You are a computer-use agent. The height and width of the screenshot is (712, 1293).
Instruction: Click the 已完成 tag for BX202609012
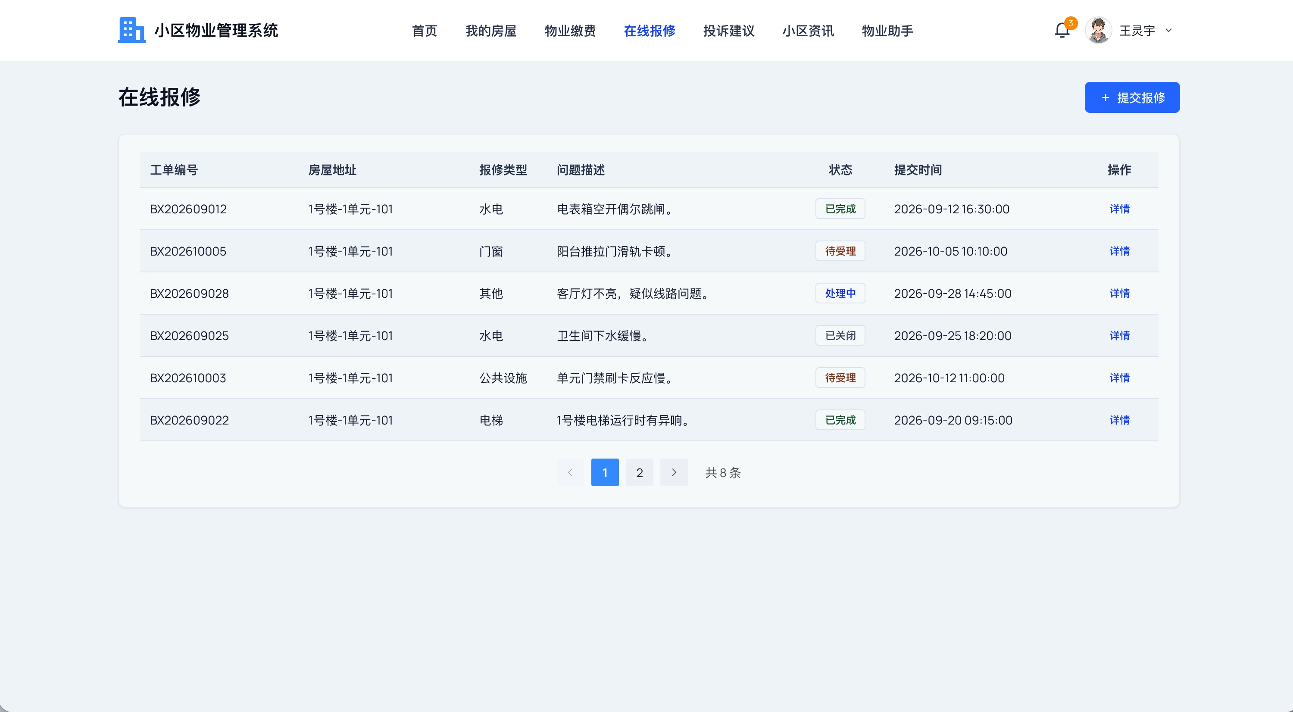[840, 209]
